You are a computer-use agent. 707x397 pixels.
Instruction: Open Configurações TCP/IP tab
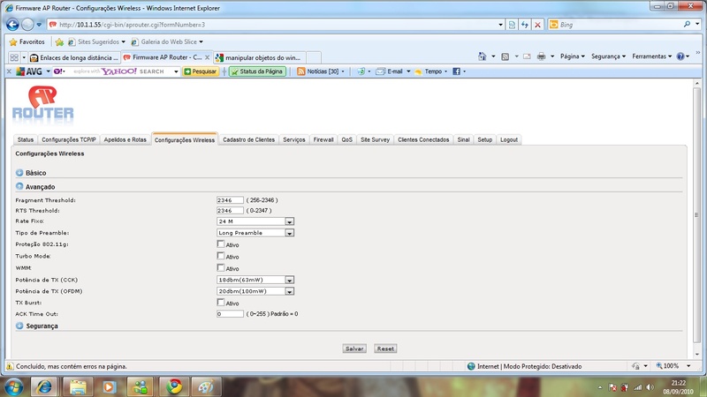69,139
